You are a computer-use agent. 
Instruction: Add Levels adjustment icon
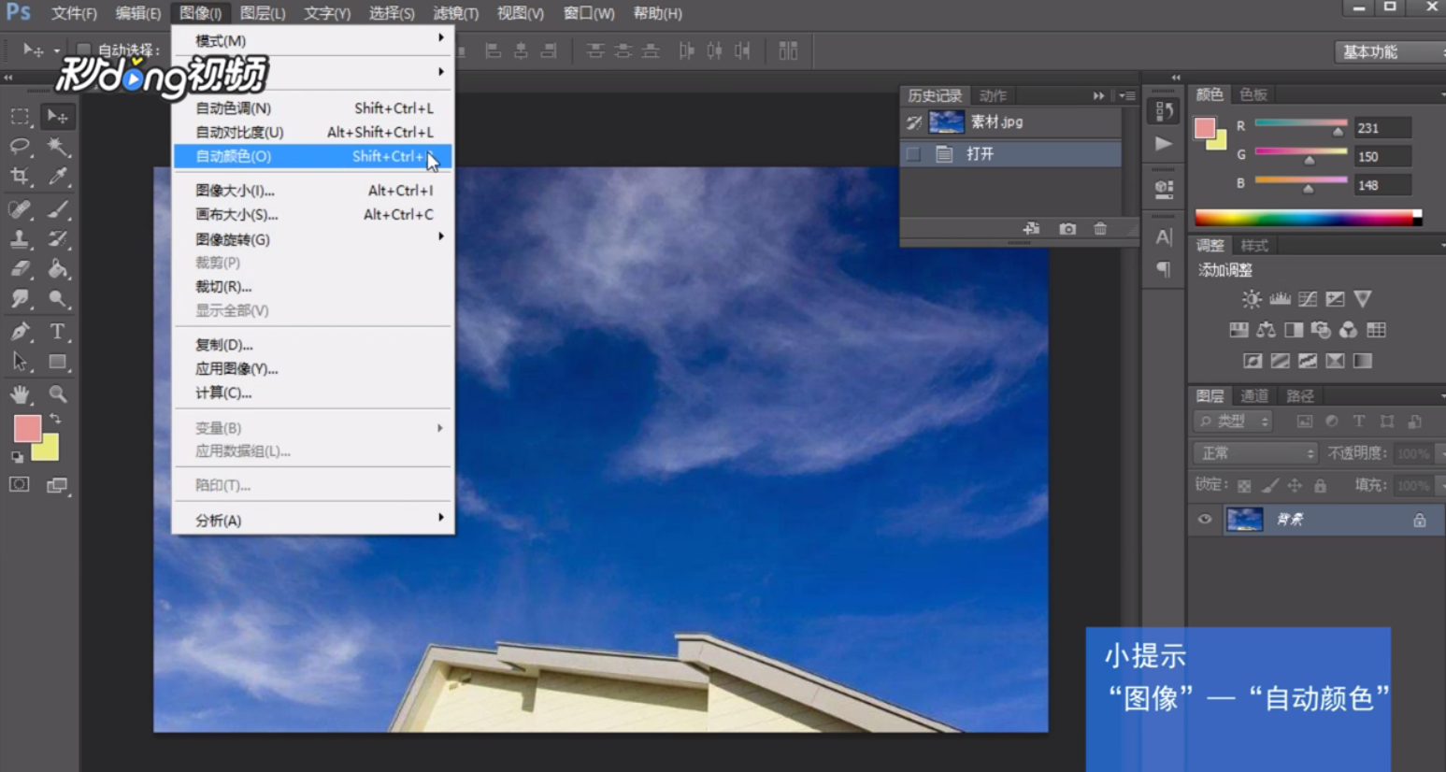[1280, 299]
